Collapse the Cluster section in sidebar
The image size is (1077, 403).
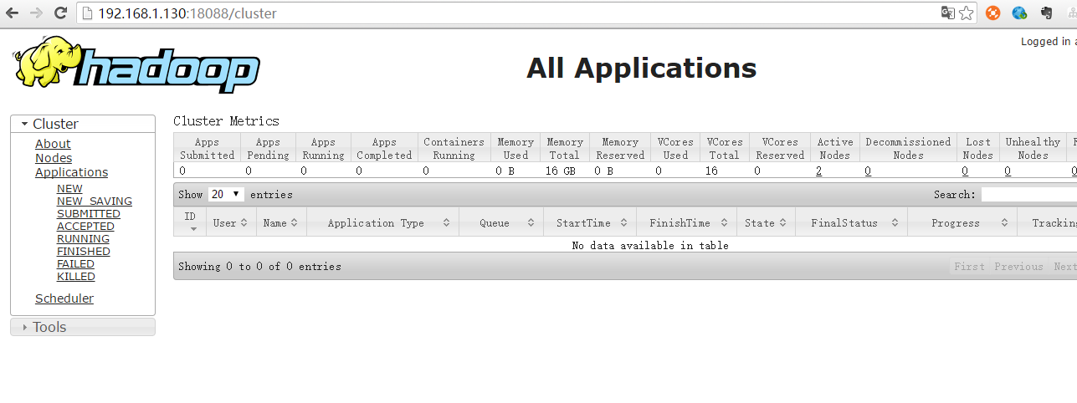tap(83, 124)
